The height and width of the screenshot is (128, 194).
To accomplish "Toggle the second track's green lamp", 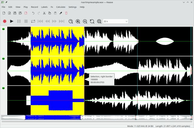I will coord(3,59).
